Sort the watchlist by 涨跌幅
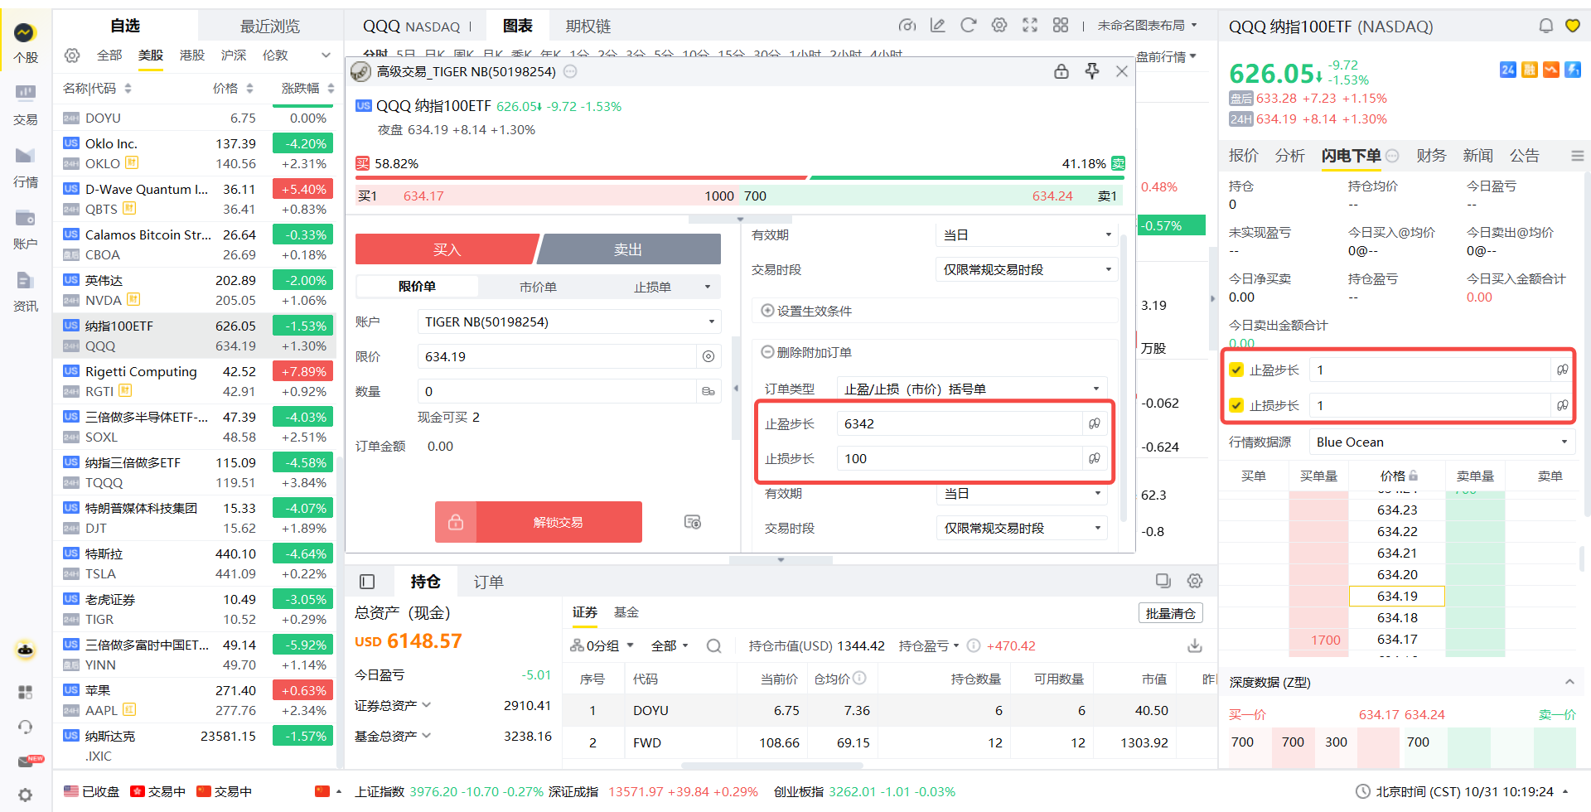 307,88
